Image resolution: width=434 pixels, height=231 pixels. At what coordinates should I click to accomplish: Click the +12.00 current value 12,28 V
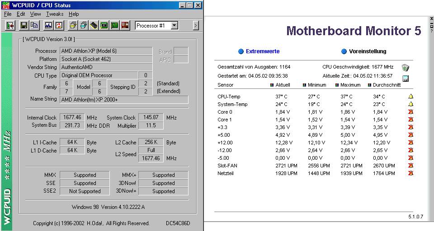[284, 143]
